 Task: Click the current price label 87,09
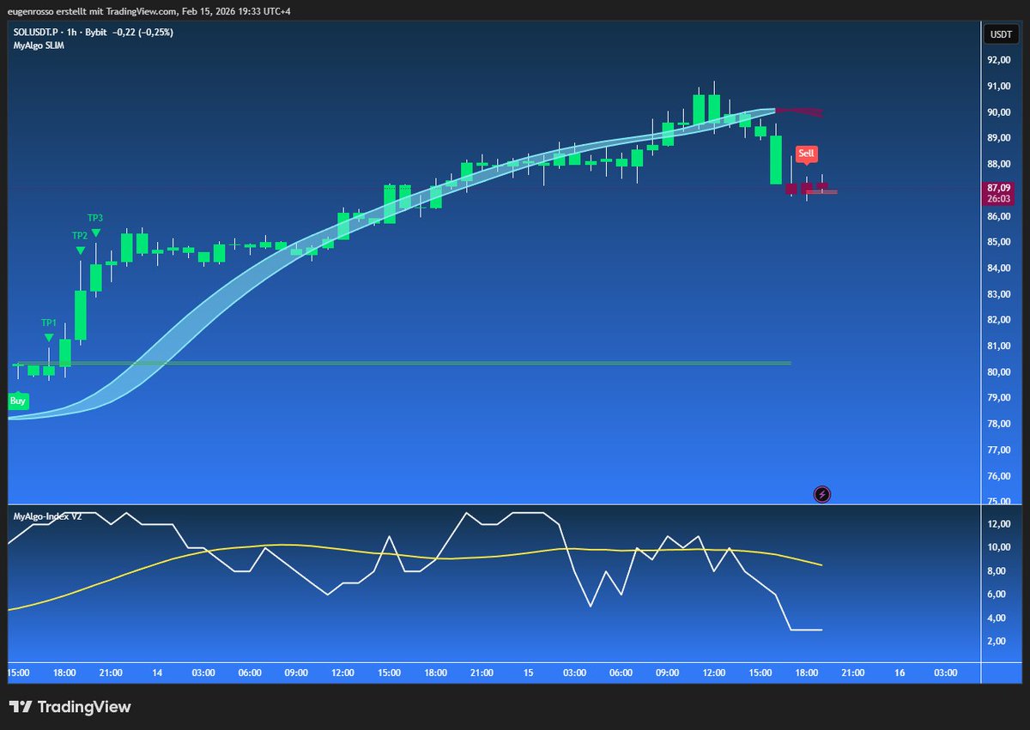point(1000,187)
